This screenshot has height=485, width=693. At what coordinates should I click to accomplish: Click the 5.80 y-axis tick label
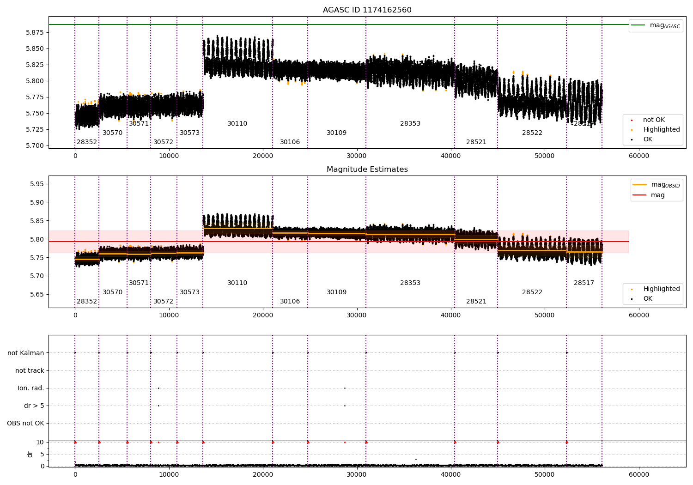click(37, 239)
